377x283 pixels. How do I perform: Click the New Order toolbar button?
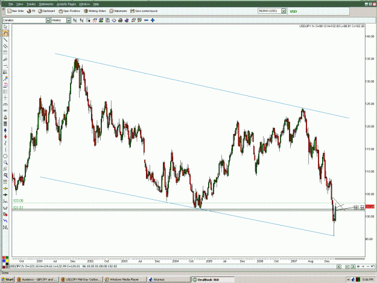coord(16,11)
